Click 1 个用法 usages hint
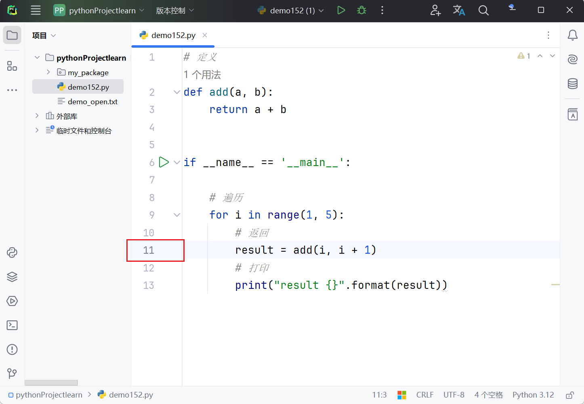584x404 pixels. tap(202, 75)
